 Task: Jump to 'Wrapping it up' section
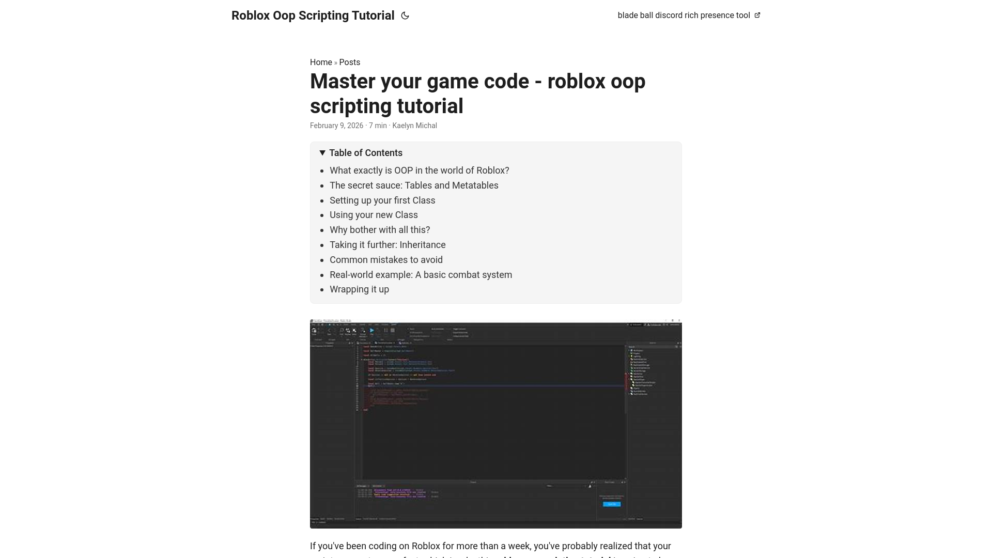pyautogui.click(x=359, y=289)
